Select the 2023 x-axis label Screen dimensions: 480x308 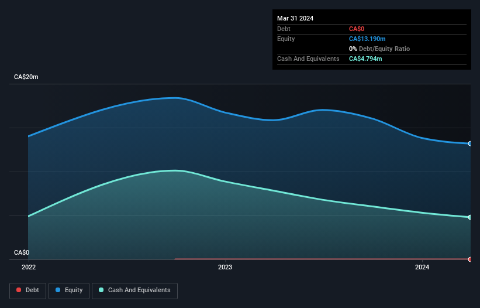(225, 267)
